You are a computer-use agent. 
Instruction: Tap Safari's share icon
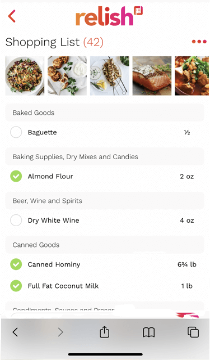pos(104,332)
